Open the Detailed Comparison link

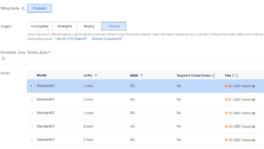(x=105, y=39)
